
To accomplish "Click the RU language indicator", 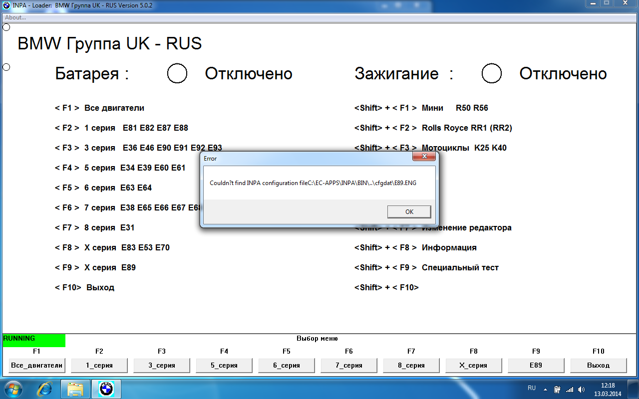I will (532, 388).
